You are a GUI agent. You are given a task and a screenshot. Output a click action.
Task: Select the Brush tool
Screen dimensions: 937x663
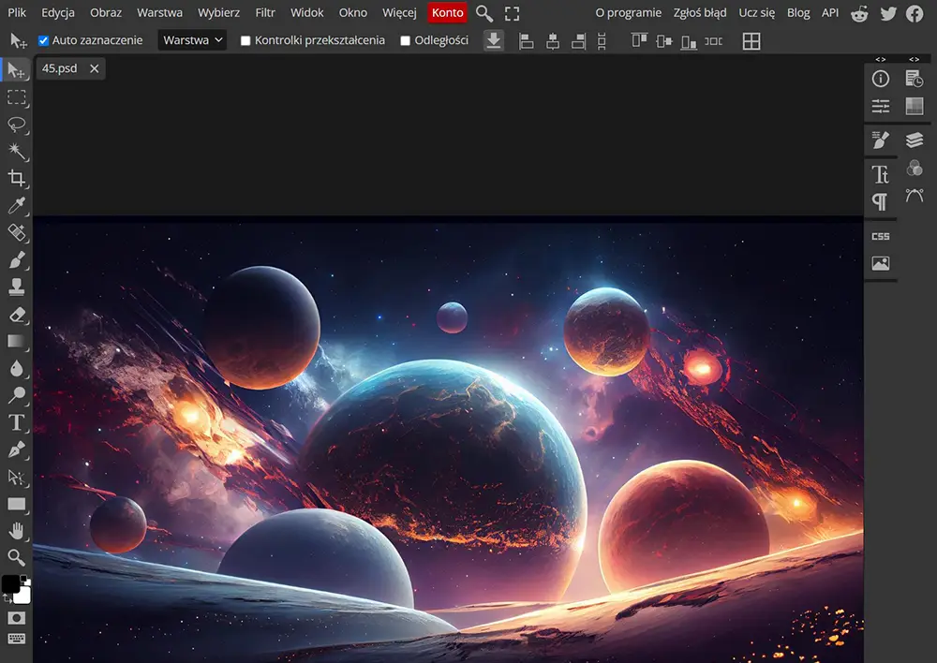(16, 259)
